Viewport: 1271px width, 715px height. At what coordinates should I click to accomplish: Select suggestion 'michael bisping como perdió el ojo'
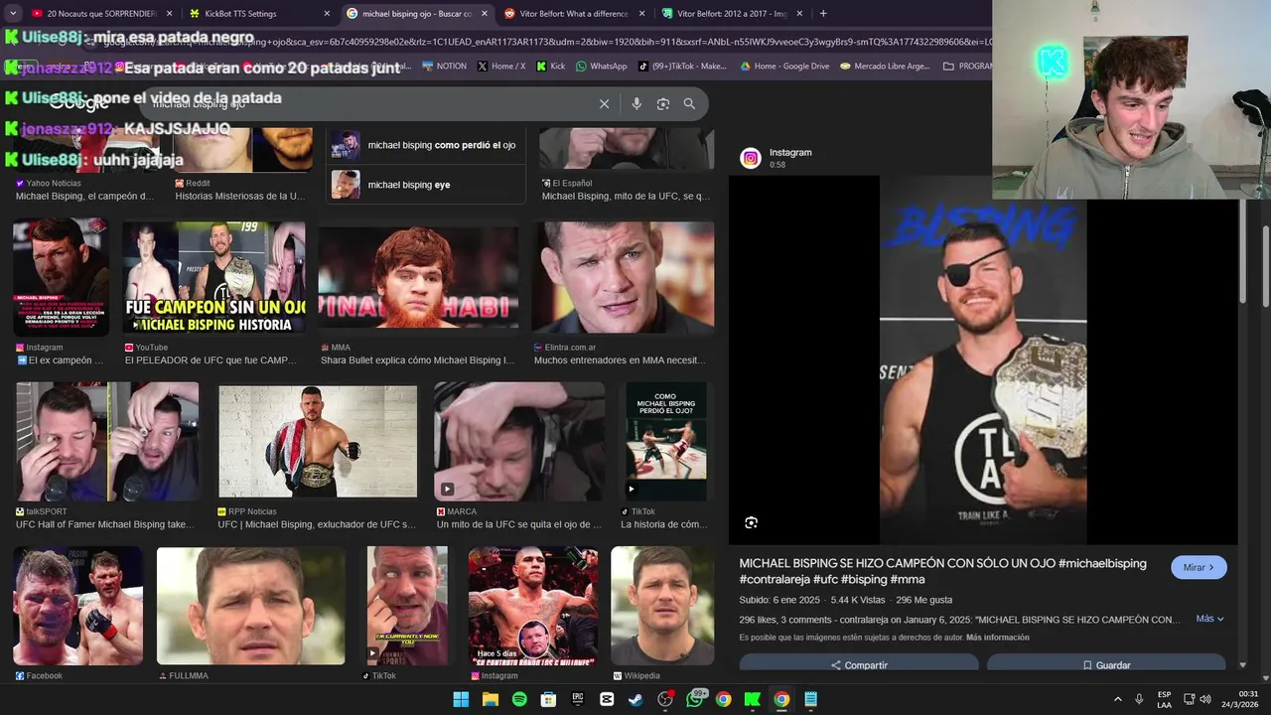[426, 145]
